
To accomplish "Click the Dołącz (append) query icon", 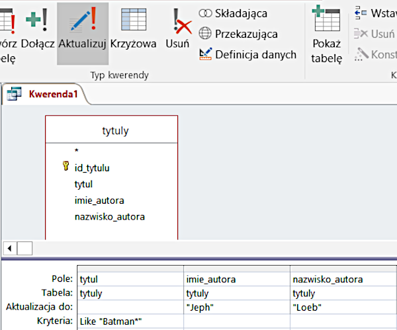I will point(37,30).
